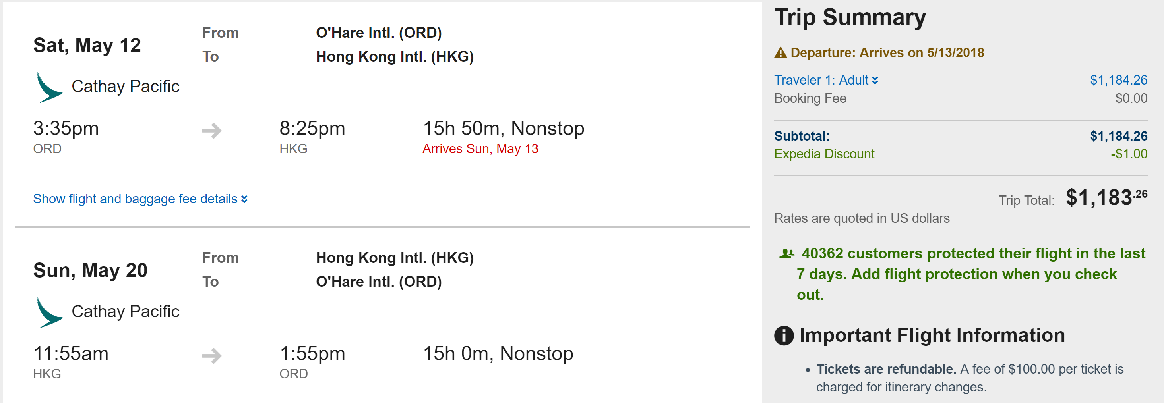Click the Cathay Pacific logo for May 12 flight
Viewport: 1164px width, 403px height.
(49, 88)
